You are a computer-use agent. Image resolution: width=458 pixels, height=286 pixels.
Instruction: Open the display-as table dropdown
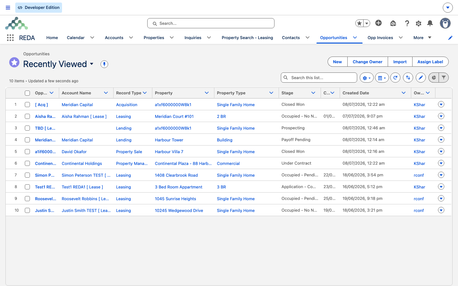click(x=382, y=78)
